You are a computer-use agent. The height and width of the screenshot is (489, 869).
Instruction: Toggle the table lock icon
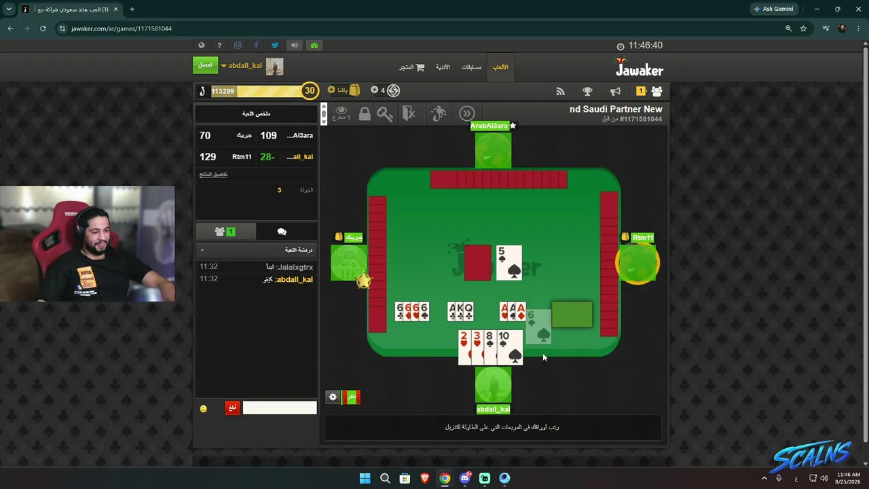click(x=365, y=113)
